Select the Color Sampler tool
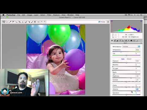Screen dimensions: 147x110 (x=13, y=22)
